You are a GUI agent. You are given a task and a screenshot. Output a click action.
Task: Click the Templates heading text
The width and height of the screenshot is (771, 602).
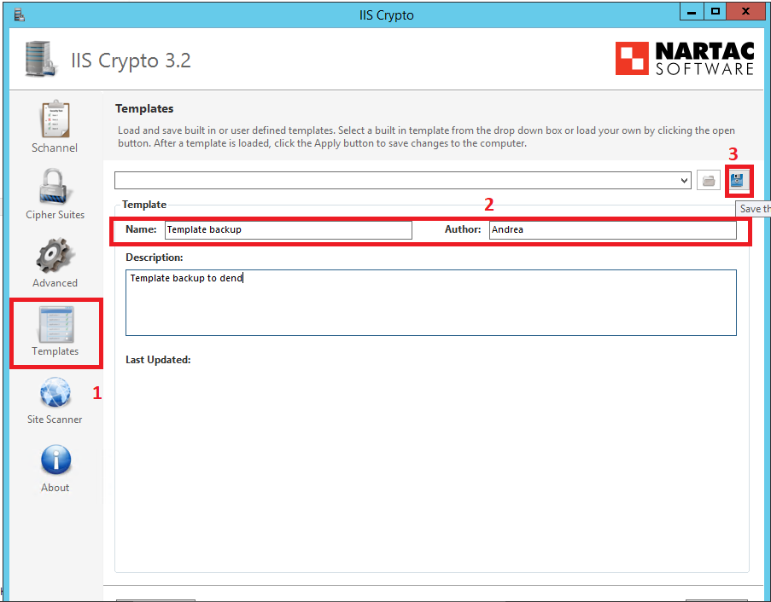click(x=144, y=108)
